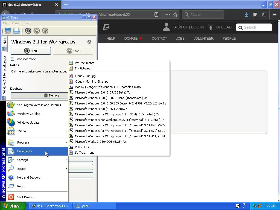Viewport: 280px width, 210px height.
Task: Expand the TGTSoft submenu
Action: coord(37,131)
